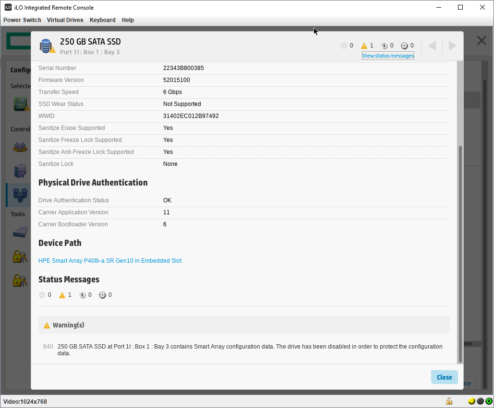Open the second lock and keys icon
494x408 pixels.
coord(20,280)
